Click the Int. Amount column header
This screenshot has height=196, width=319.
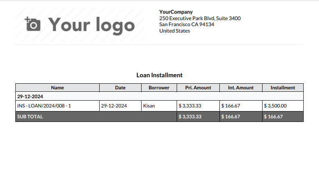pos(241,88)
